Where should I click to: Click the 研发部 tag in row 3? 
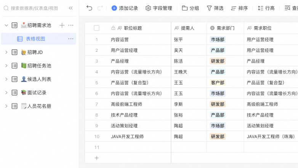point(218,61)
